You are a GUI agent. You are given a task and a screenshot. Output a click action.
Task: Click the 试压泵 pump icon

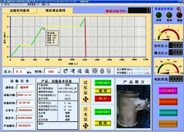[x=85, y=99]
